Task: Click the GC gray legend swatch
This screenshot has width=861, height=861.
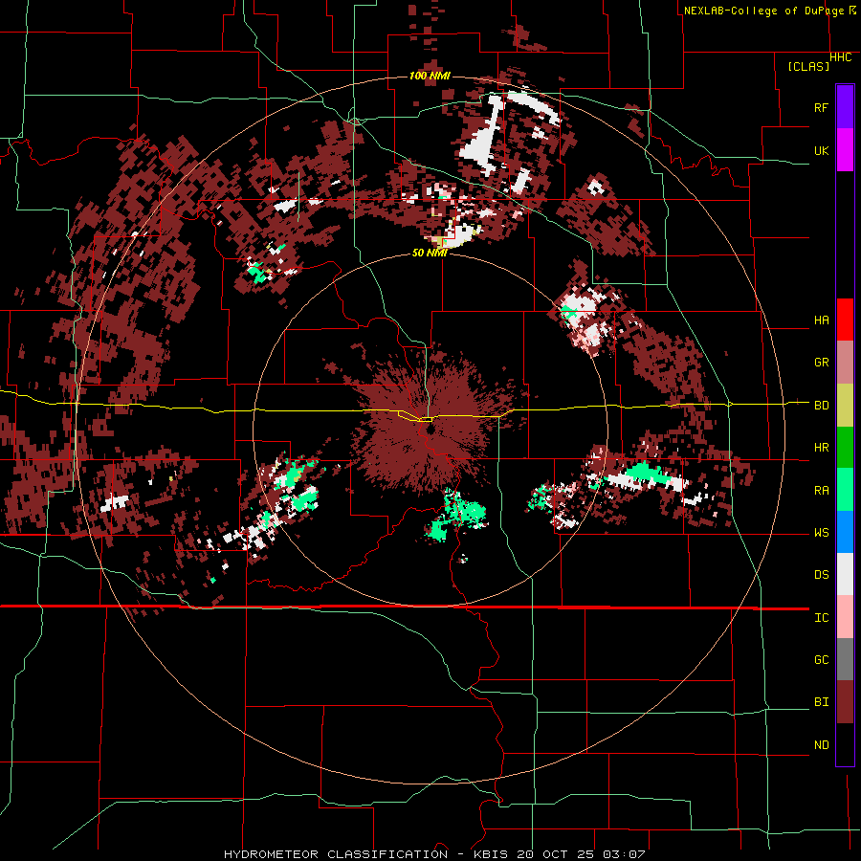Action: (x=845, y=659)
